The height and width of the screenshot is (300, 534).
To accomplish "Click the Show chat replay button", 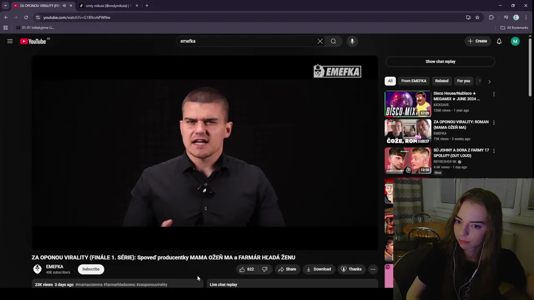I will (x=440, y=62).
